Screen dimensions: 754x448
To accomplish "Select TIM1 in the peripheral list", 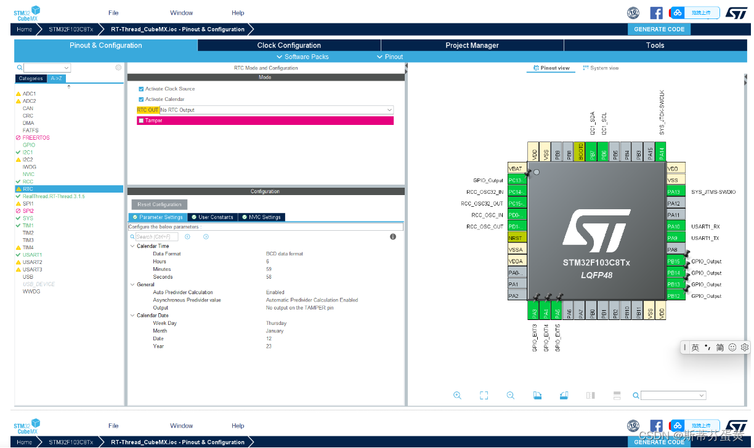I will click(28, 226).
